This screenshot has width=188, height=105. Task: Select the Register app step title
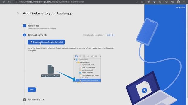pos(33,26)
